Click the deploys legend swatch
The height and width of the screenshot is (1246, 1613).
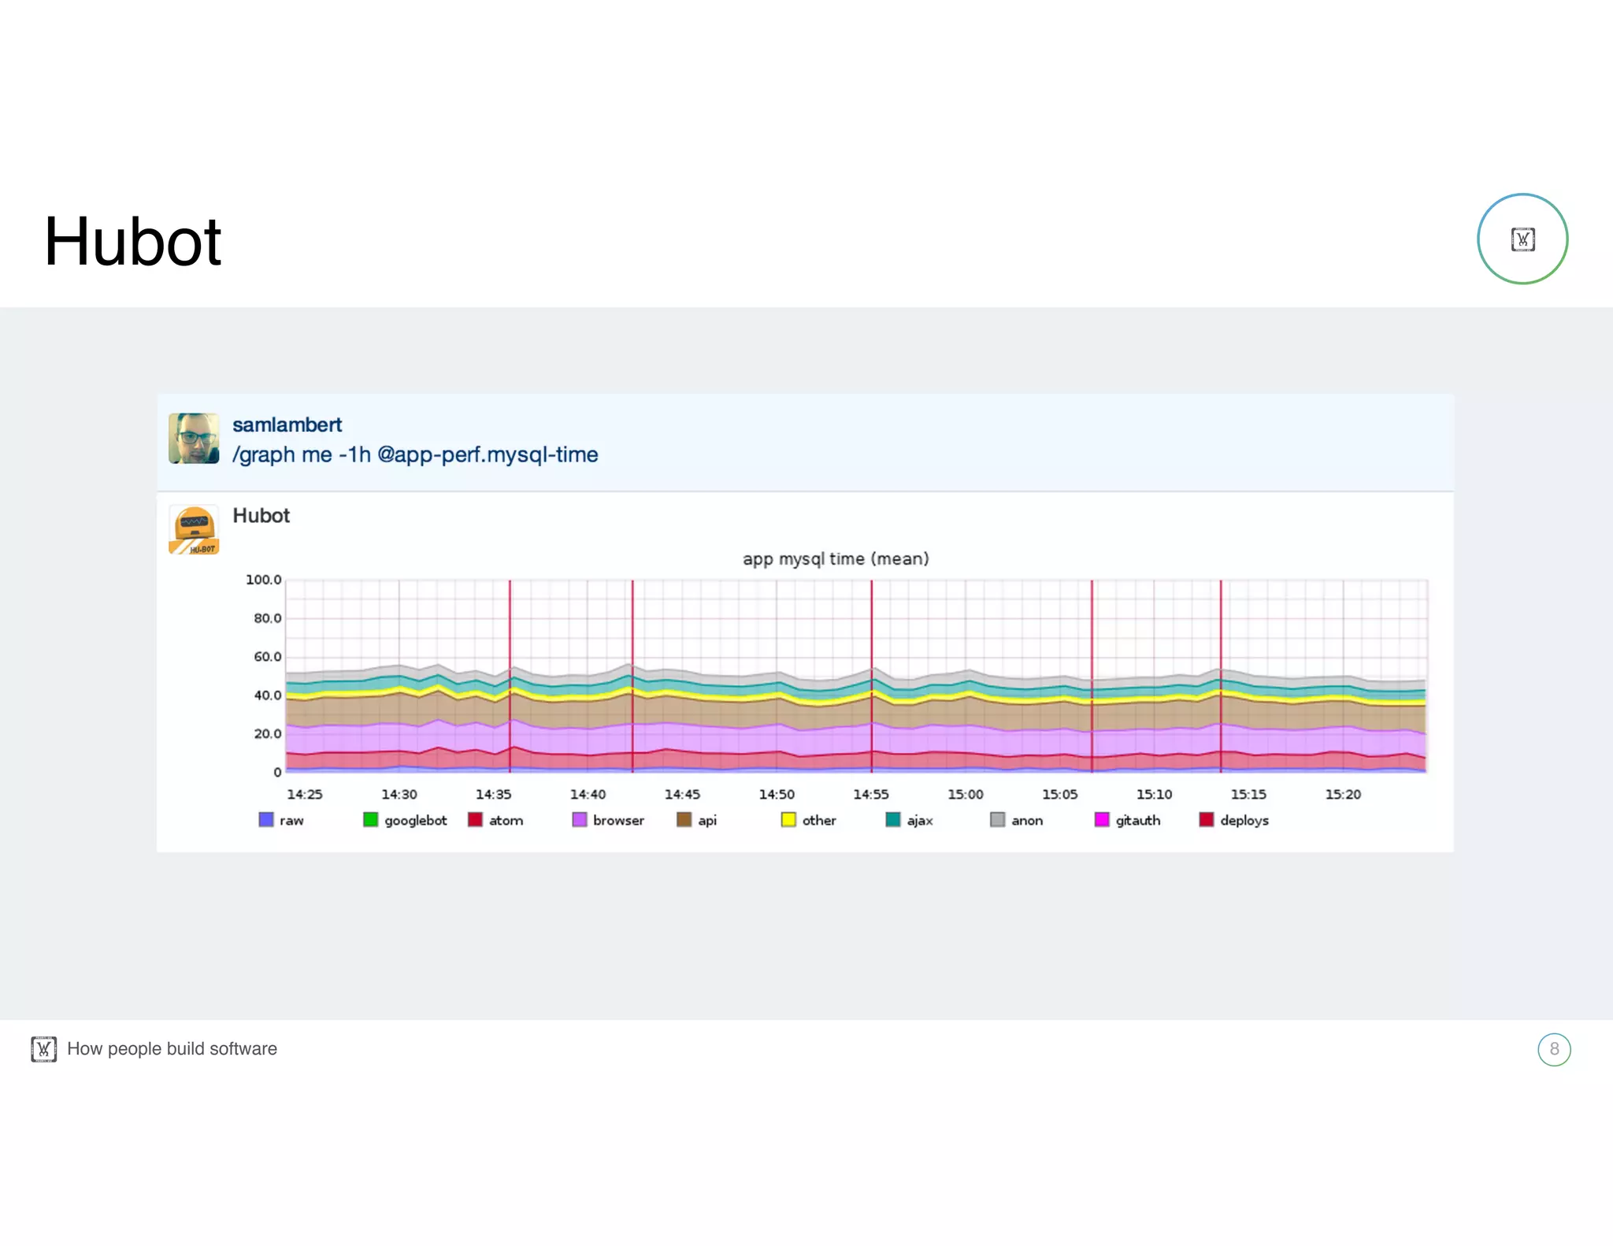tap(1207, 820)
